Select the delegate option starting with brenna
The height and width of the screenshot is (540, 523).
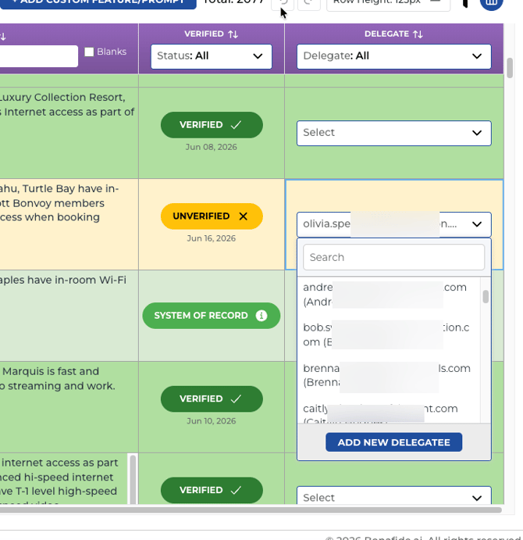coord(389,375)
